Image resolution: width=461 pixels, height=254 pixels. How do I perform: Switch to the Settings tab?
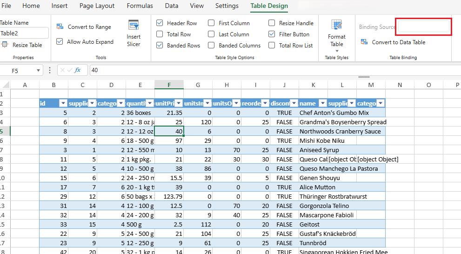click(227, 6)
